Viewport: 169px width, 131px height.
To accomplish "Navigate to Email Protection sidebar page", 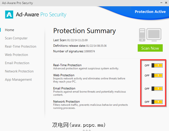I will click(17, 63).
